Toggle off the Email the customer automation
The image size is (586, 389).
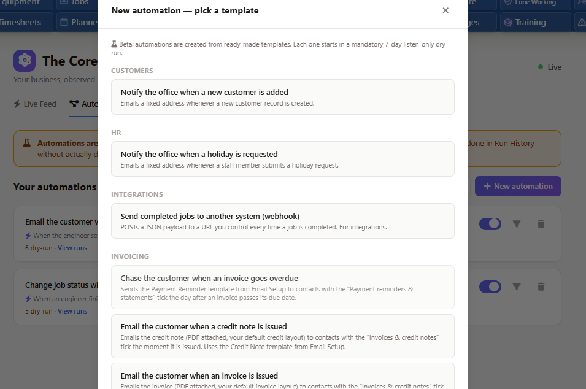click(490, 224)
